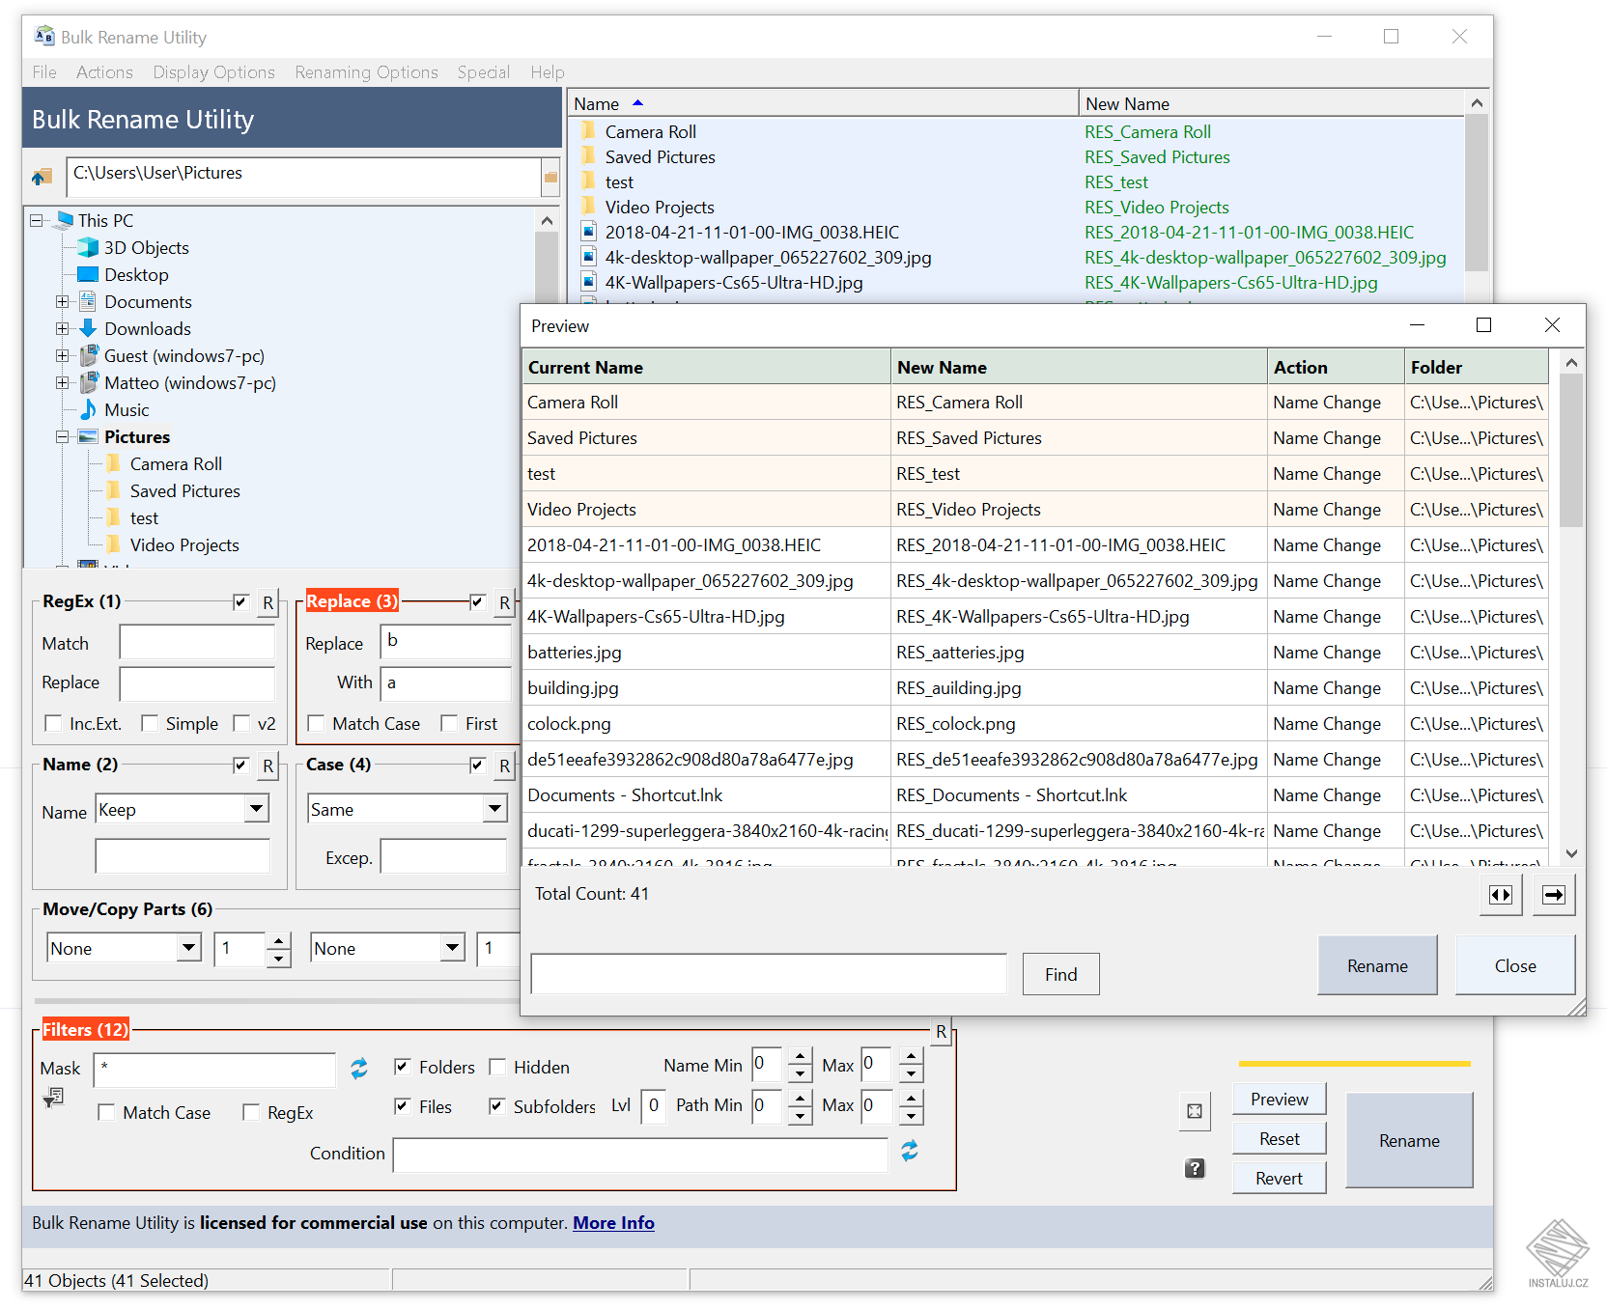This screenshot has height=1309, width=1607.
Task: Open the Name mode Keep dropdown
Action: (x=256, y=808)
